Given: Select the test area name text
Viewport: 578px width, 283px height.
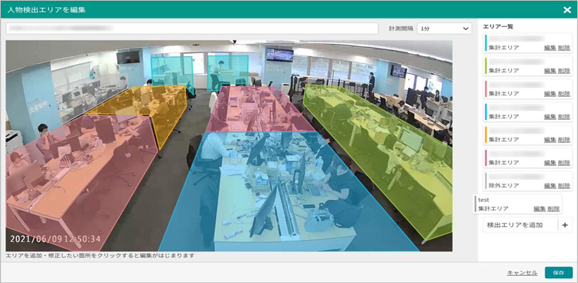Looking at the screenshot, I should click(483, 200).
